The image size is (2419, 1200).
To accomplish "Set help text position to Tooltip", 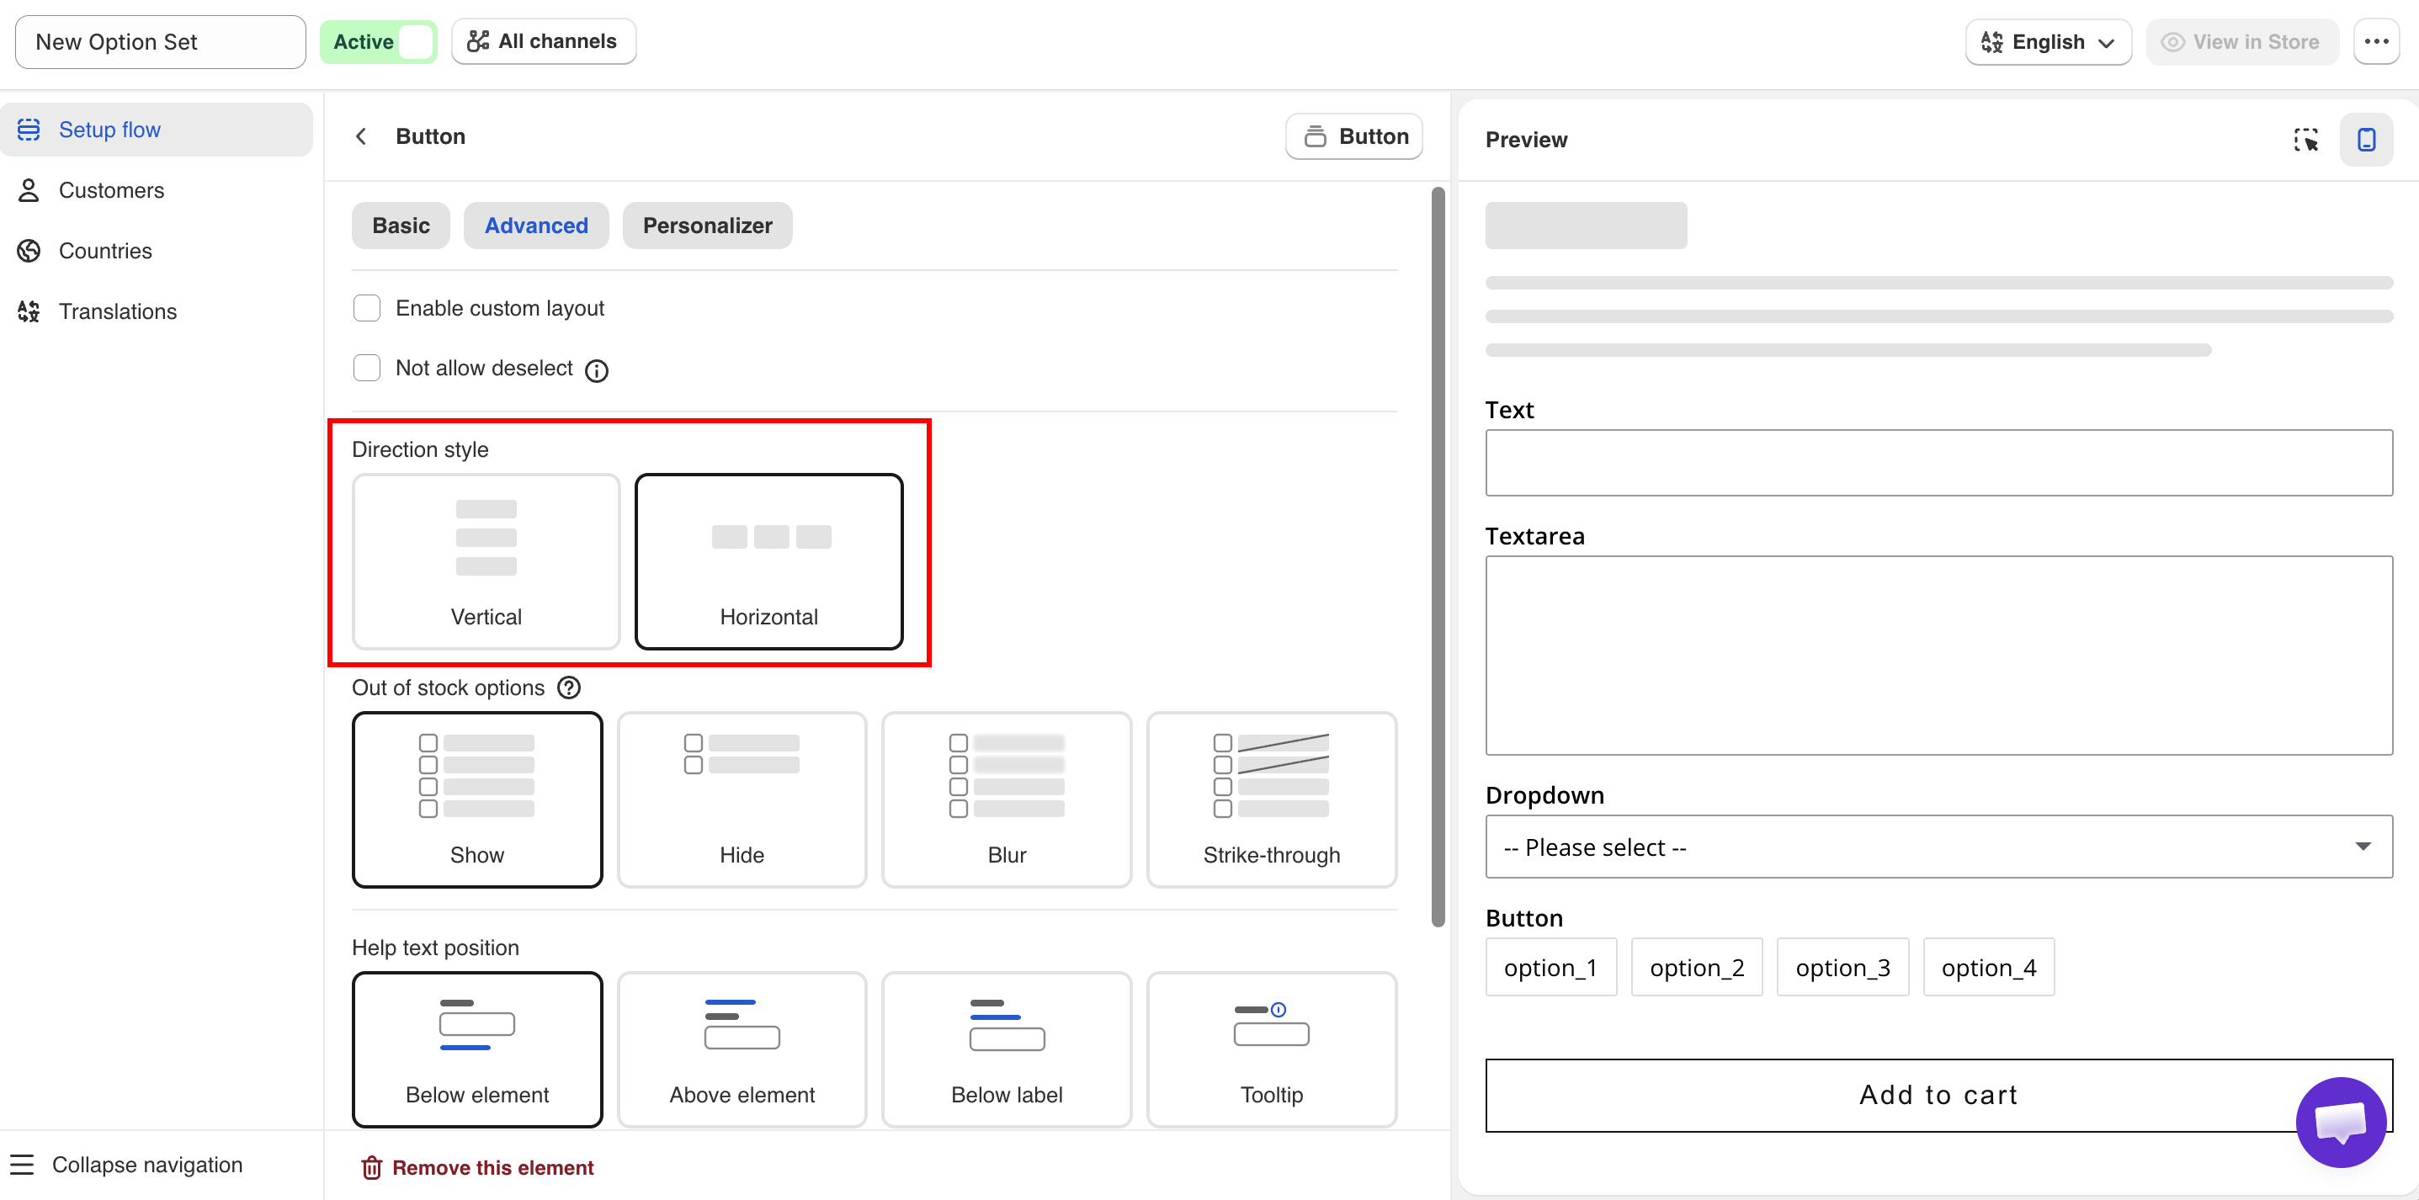I will point(1271,1049).
